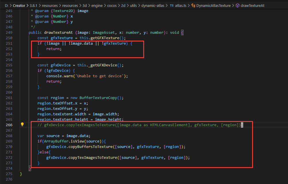Click 'copyTexImagesToTexture' on line 272
This screenshot has width=288, height=184.
93,158
